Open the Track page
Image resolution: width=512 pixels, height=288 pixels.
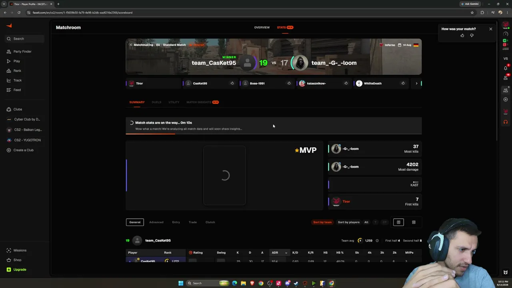pos(17,80)
